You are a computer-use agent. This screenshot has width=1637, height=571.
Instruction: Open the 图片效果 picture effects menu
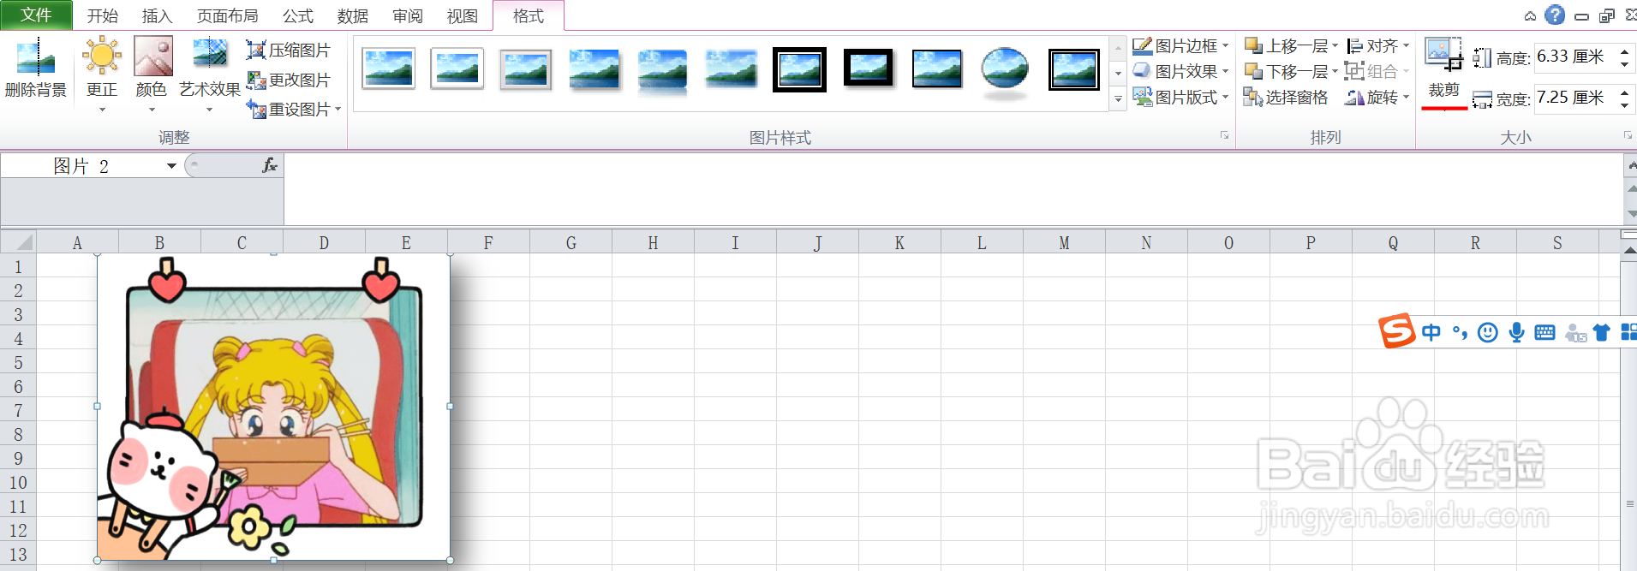[x=1180, y=71]
